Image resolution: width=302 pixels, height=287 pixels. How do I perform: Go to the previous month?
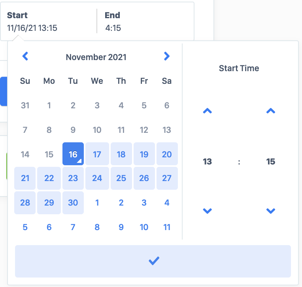(x=25, y=57)
